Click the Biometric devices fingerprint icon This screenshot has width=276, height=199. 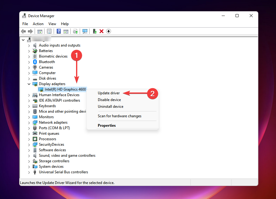(x=35, y=56)
